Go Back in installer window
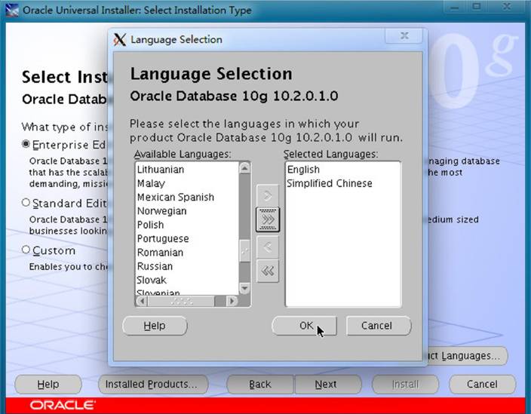The height and width of the screenshot is (414, 531). tap(260, 384)
